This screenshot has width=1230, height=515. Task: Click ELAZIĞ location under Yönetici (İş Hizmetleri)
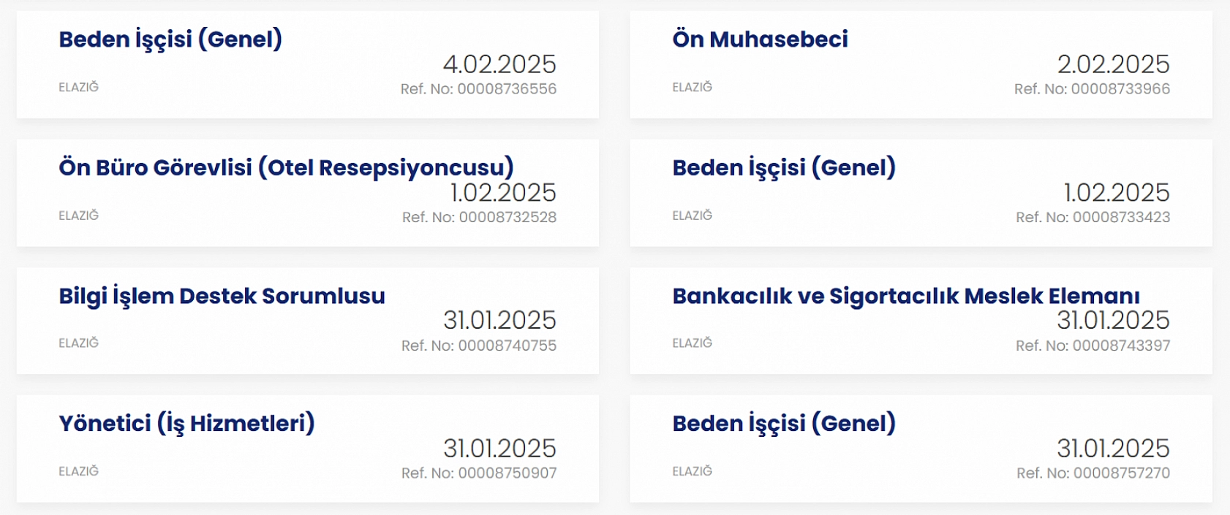pos(78,471)
